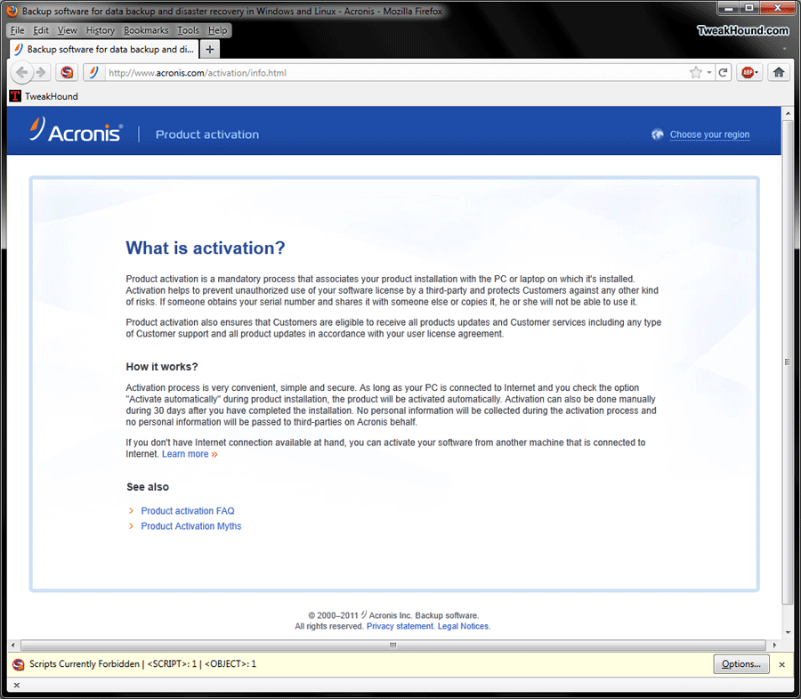
Task: Open the Product activation FAQ link
Action: click(188, 511)
